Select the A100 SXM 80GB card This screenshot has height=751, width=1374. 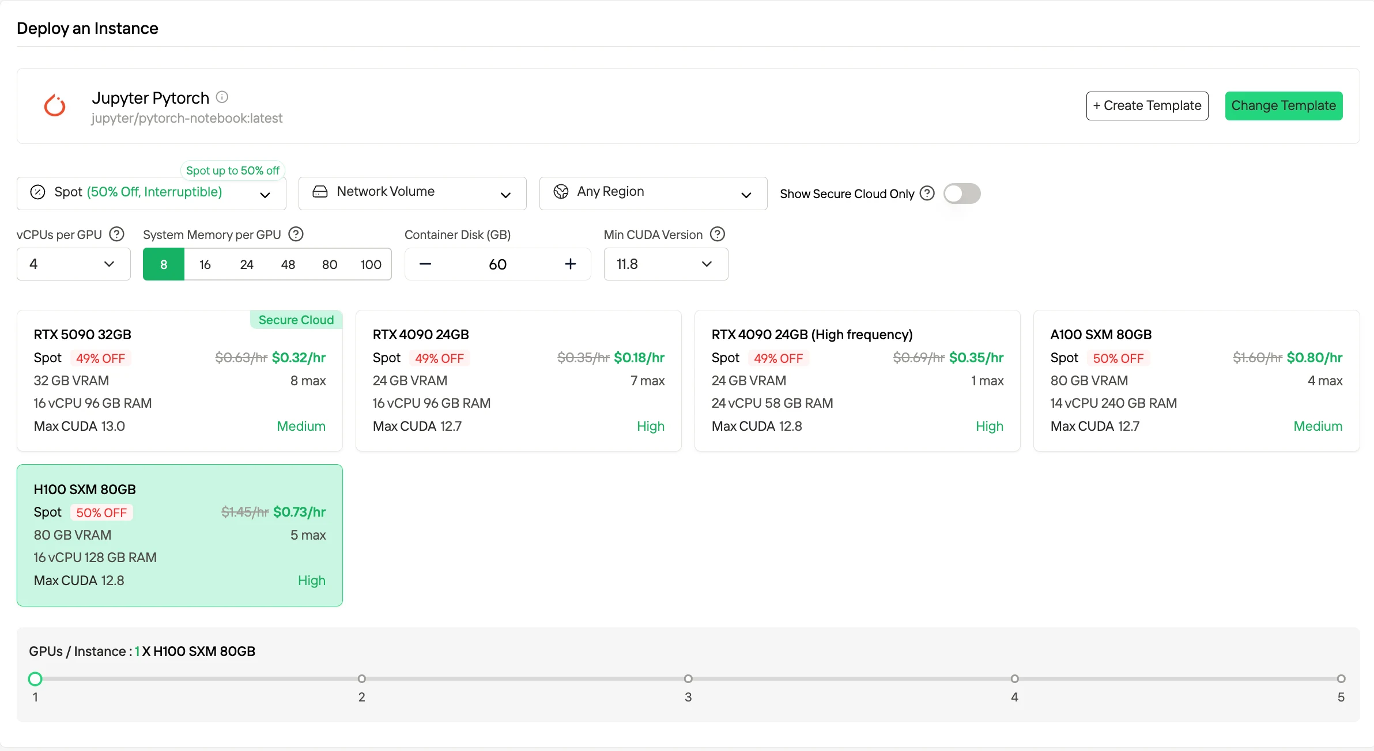pyautogui.click(x=1196, y=381)
